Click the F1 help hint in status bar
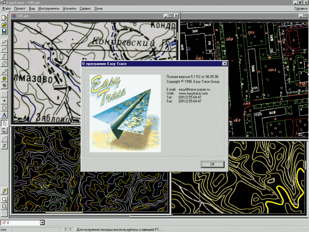 tap(119, 230)
